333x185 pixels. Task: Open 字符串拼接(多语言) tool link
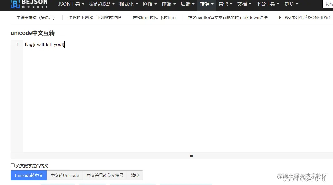pos(36,17)
